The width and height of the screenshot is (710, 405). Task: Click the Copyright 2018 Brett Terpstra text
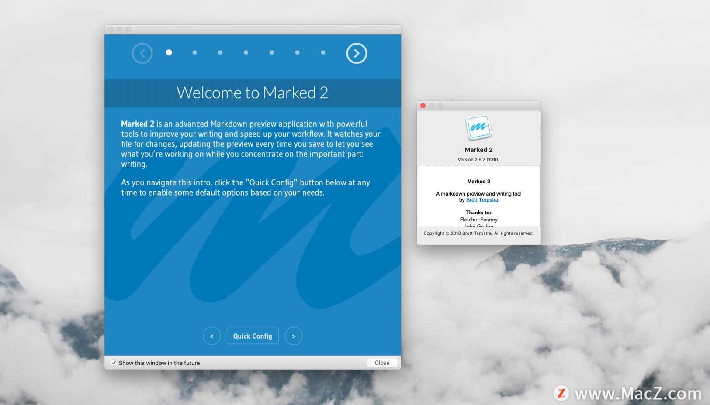(478, 233)
